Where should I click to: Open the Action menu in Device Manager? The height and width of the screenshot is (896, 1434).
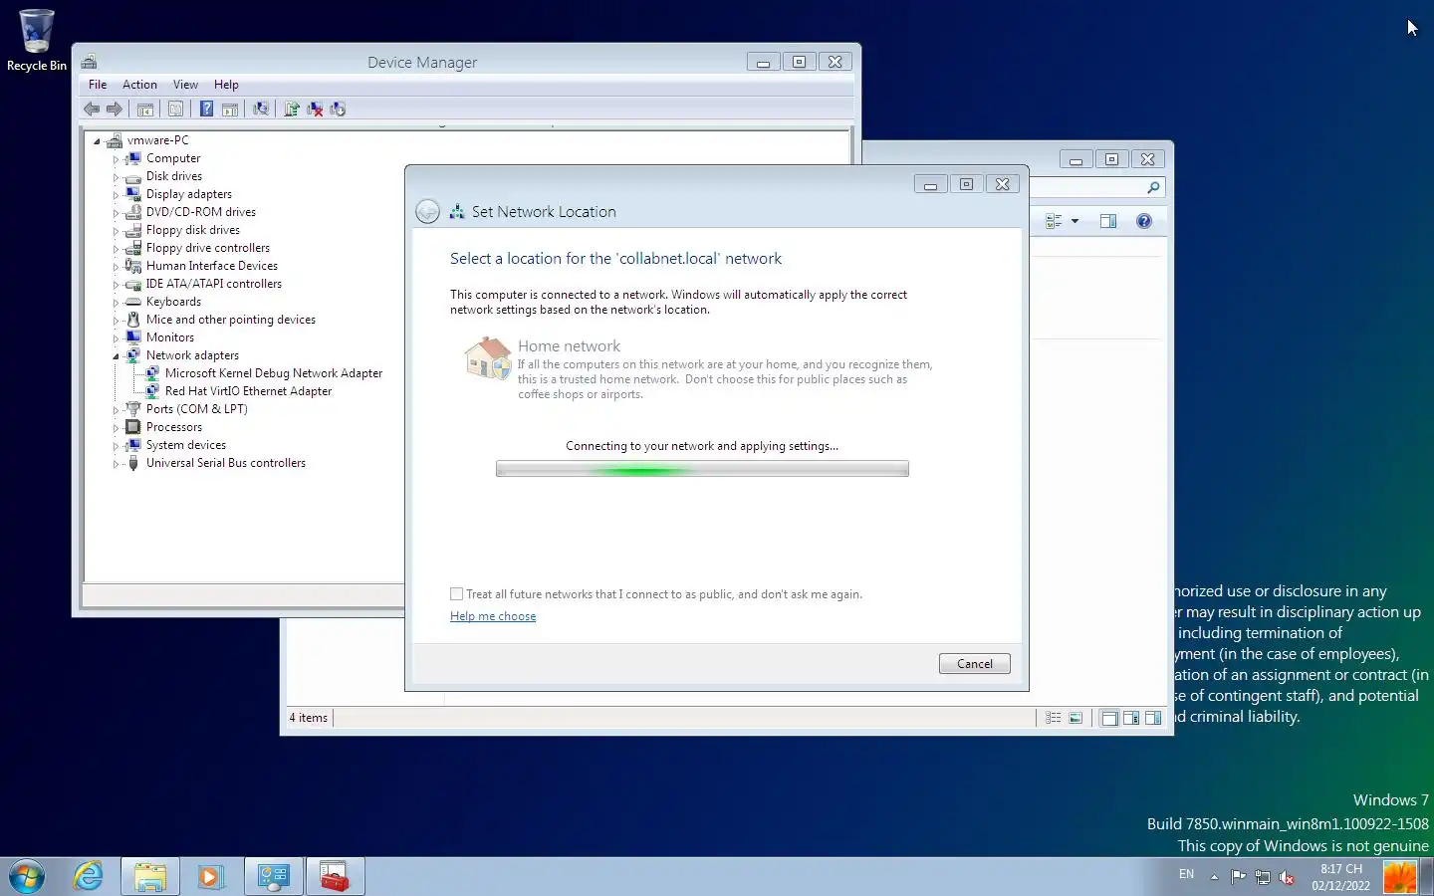139,85
